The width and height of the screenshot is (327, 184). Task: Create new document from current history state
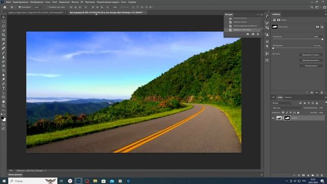click(x=247, y=34)
